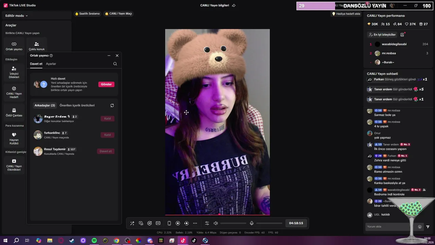Open the Ortak yayıncı tool

[x=14, y=46]
